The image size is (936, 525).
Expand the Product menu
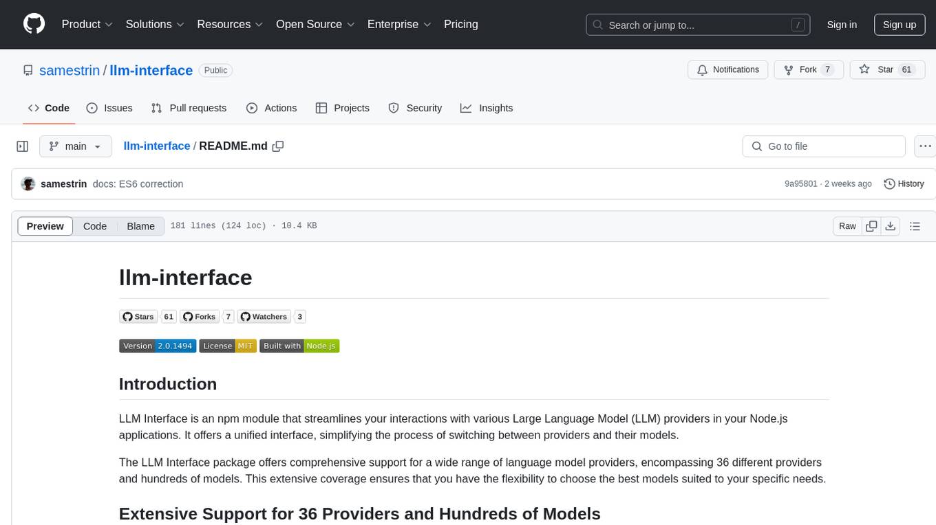click(x=87, y=24)
